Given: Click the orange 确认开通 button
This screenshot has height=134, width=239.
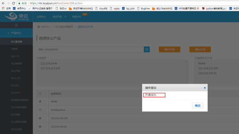Looking at the screenshot, I should [x=169, y=50].
